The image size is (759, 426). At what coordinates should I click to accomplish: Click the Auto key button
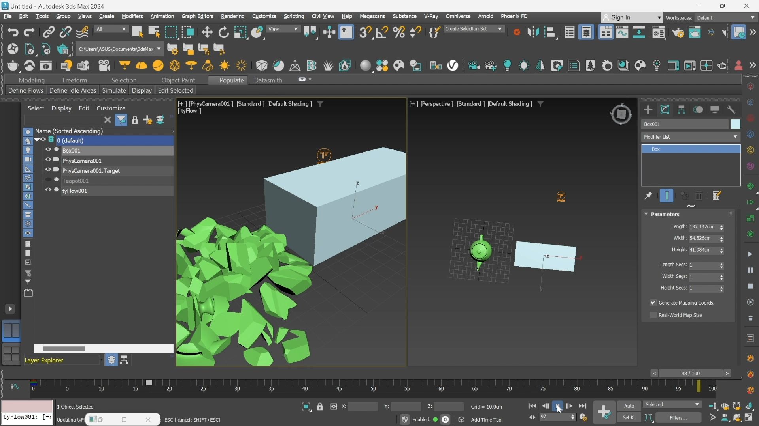629,406
